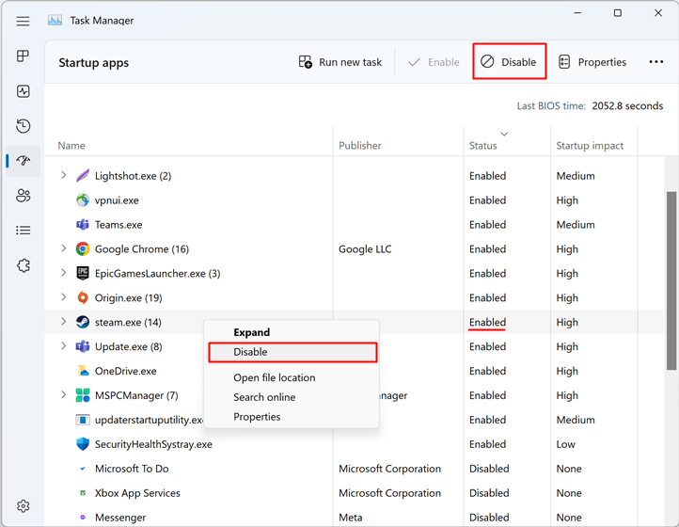Viewport: 679px width, 527px height.
Task: Open the Performance page in sidebar
Action: coord(24,91)
